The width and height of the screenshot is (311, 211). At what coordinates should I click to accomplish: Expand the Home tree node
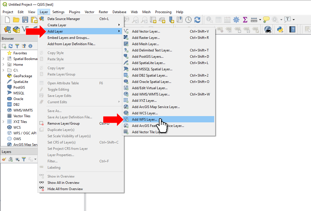tap(3, 65)
